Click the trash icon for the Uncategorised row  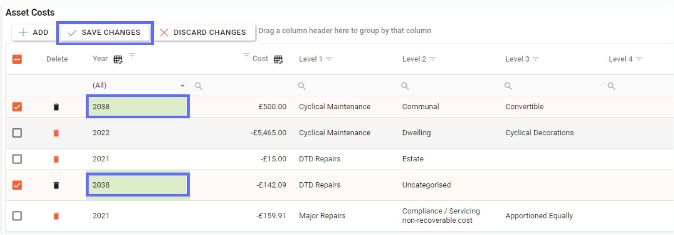(56, 185)
